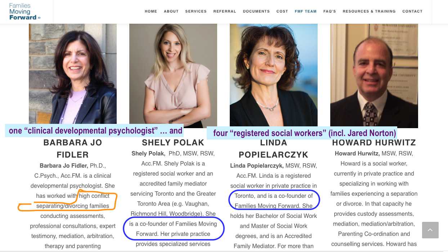The width and height of the screenshot is (448, 252).
Task: Open the Home menu item
Action: point(151,11)
